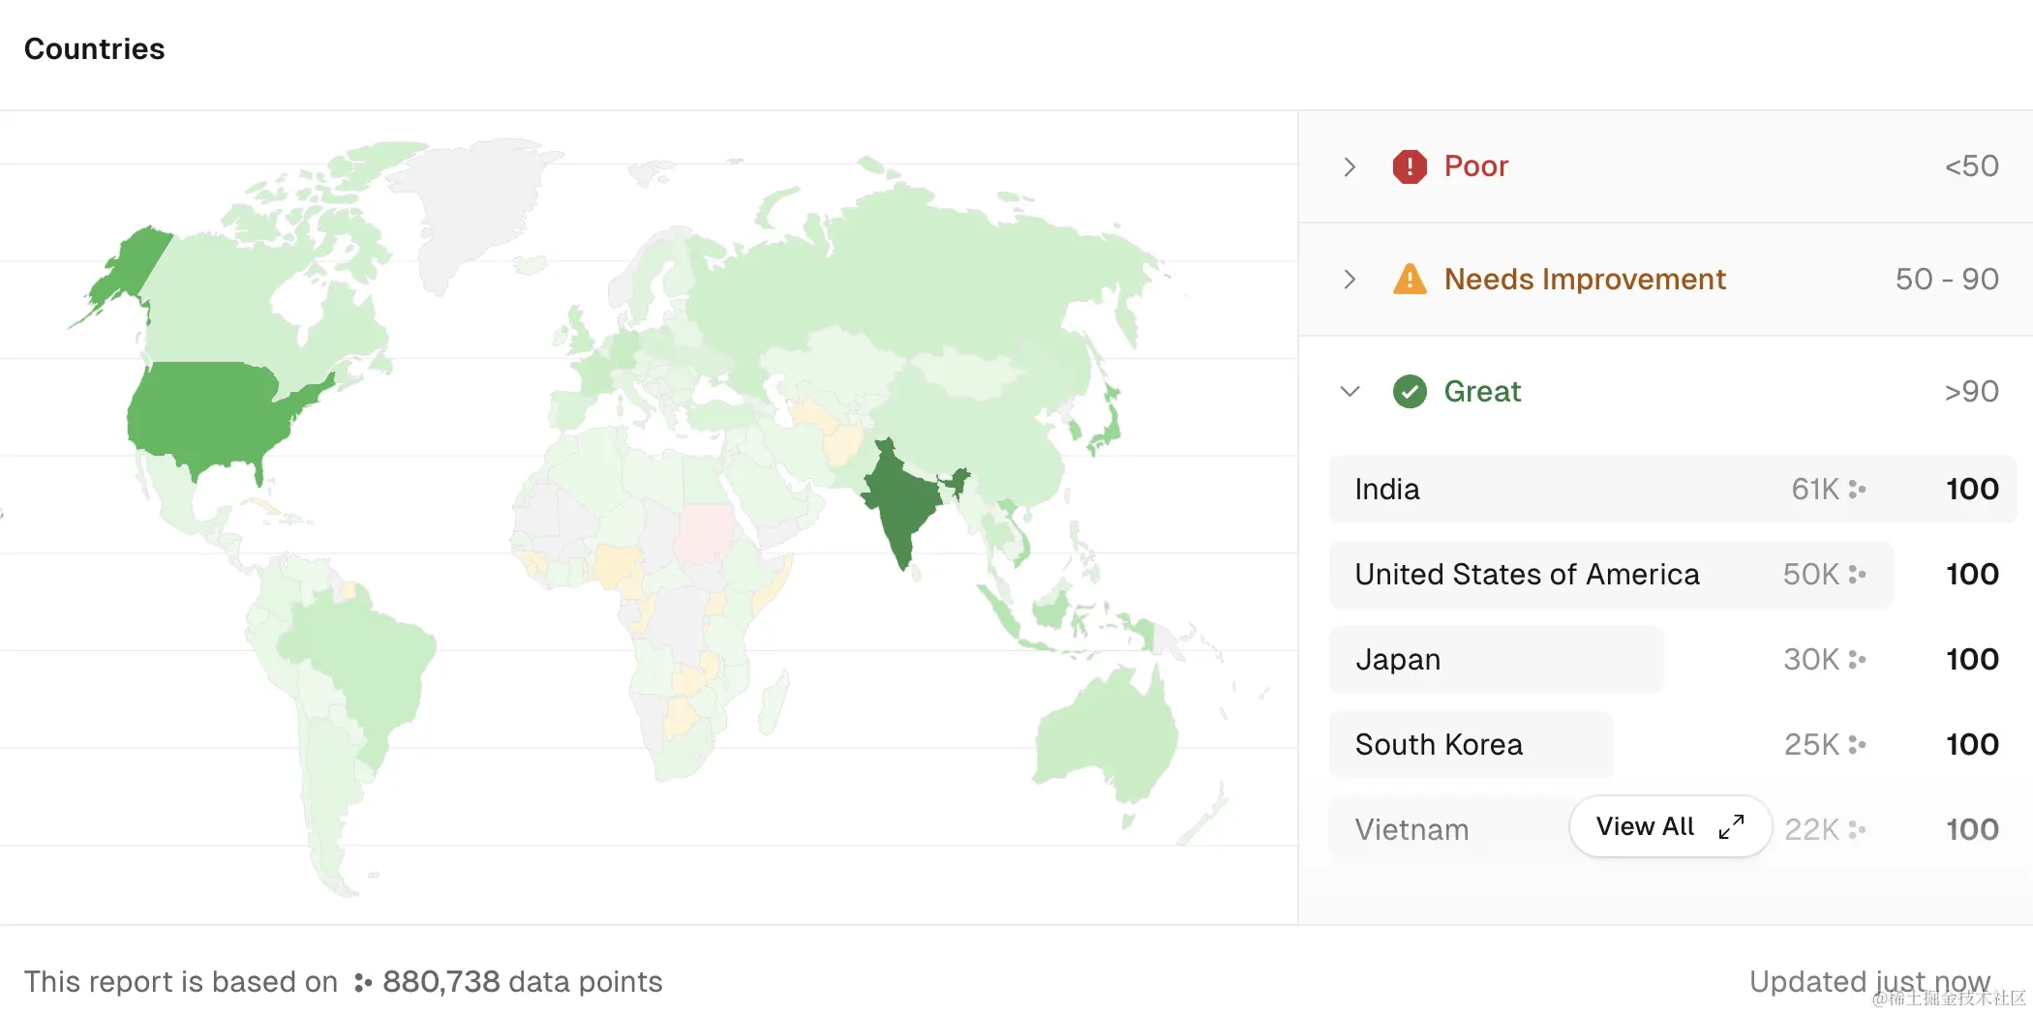Click the data points icon next to Vietnam's 22K
Image resolution: width=2033 pixels, height=1014 pixels.
click(1858, 829)
